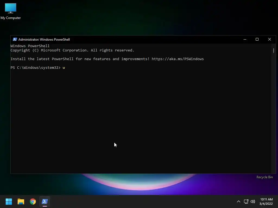Click the 'Administrator: Windows PowerShell' title text
This screenshot has width=278, height=208.
(44, 40)
